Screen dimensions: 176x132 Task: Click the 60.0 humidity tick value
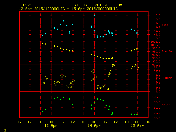click(156, 118)
